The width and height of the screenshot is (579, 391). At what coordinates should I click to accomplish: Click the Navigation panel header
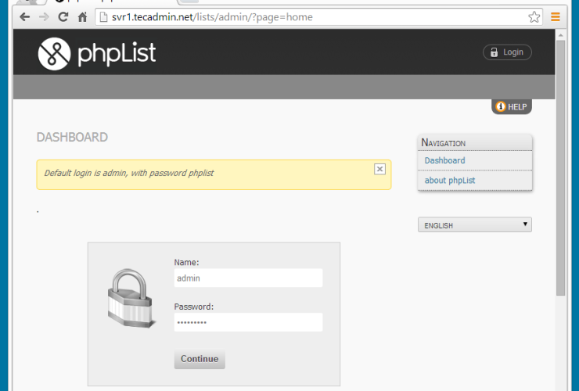[475, 142]
